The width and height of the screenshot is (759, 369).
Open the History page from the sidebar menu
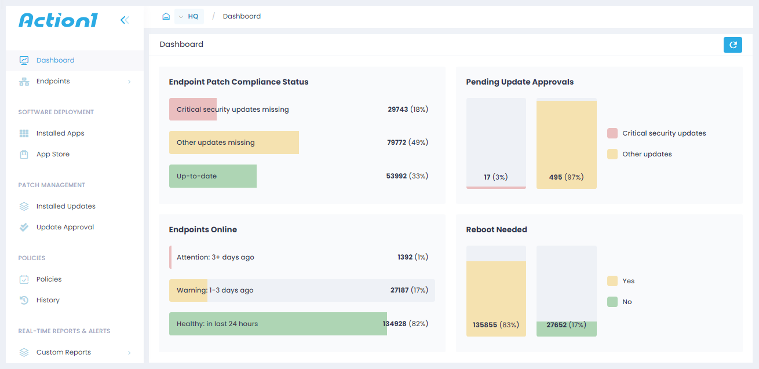48,299
